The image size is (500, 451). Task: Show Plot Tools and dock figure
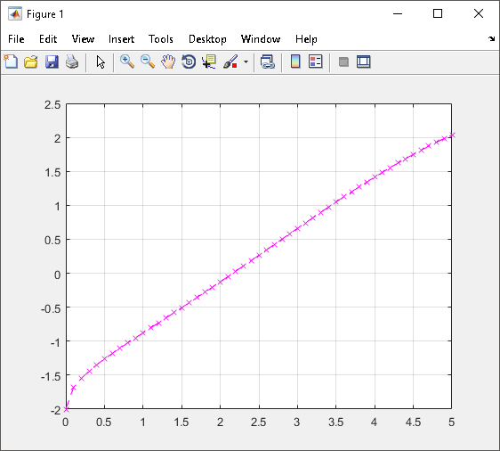tap(364, 61)
